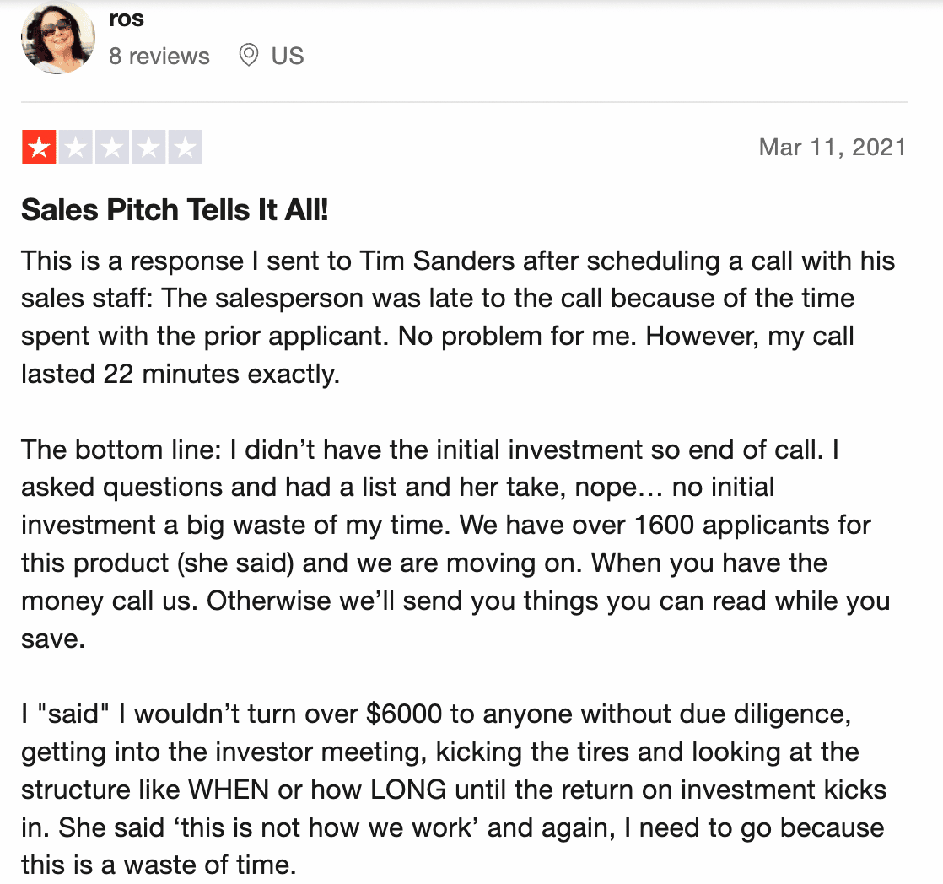Click the capitalized word LONG
Screen dimensions: 943x884
pyautogui.click(x=408, y=790)
